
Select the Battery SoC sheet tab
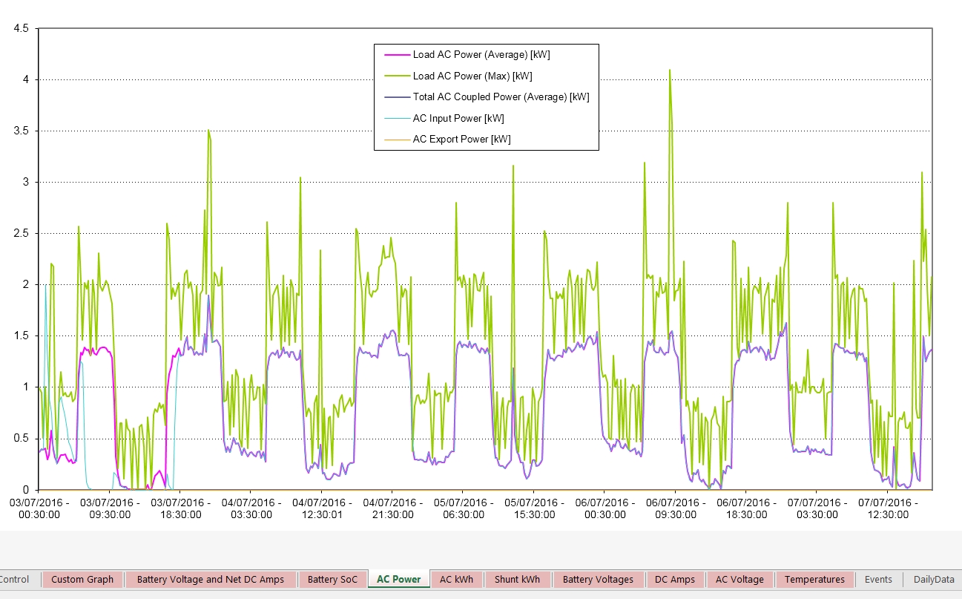pos(332,580)
